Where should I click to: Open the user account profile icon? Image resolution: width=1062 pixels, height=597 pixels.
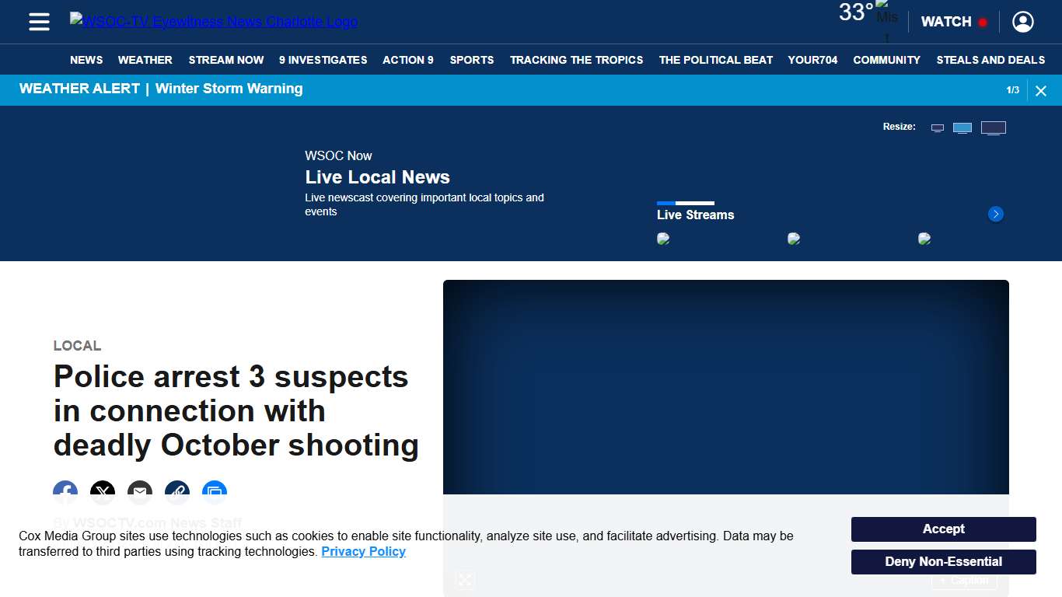(x=1022, y=22)
